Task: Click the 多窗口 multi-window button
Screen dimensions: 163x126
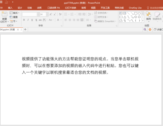Action: 158,30
